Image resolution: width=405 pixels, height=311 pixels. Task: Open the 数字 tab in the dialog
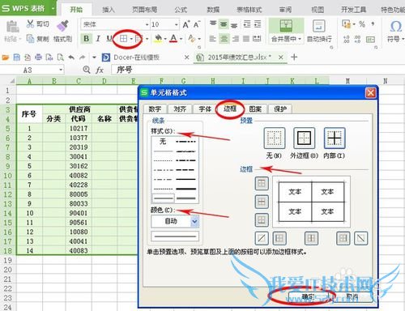click(x=155, y=109)
